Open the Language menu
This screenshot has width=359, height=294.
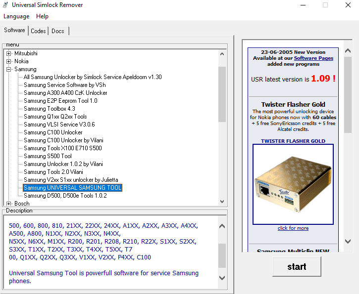click(x=16, y=16)
